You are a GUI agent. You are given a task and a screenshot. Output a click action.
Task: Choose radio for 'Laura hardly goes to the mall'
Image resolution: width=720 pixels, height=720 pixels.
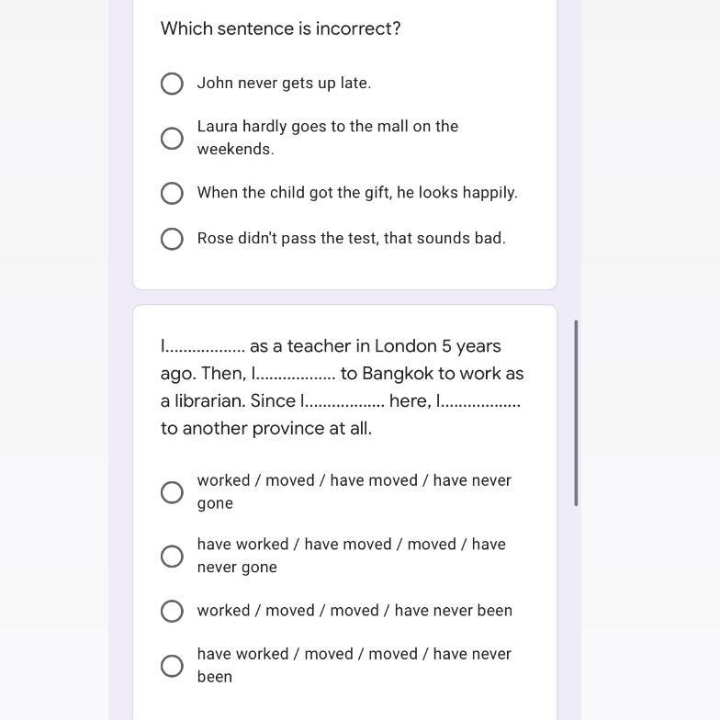(x=172, y=139)
